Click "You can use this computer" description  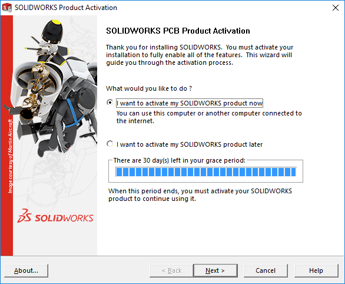click(209, 117)
